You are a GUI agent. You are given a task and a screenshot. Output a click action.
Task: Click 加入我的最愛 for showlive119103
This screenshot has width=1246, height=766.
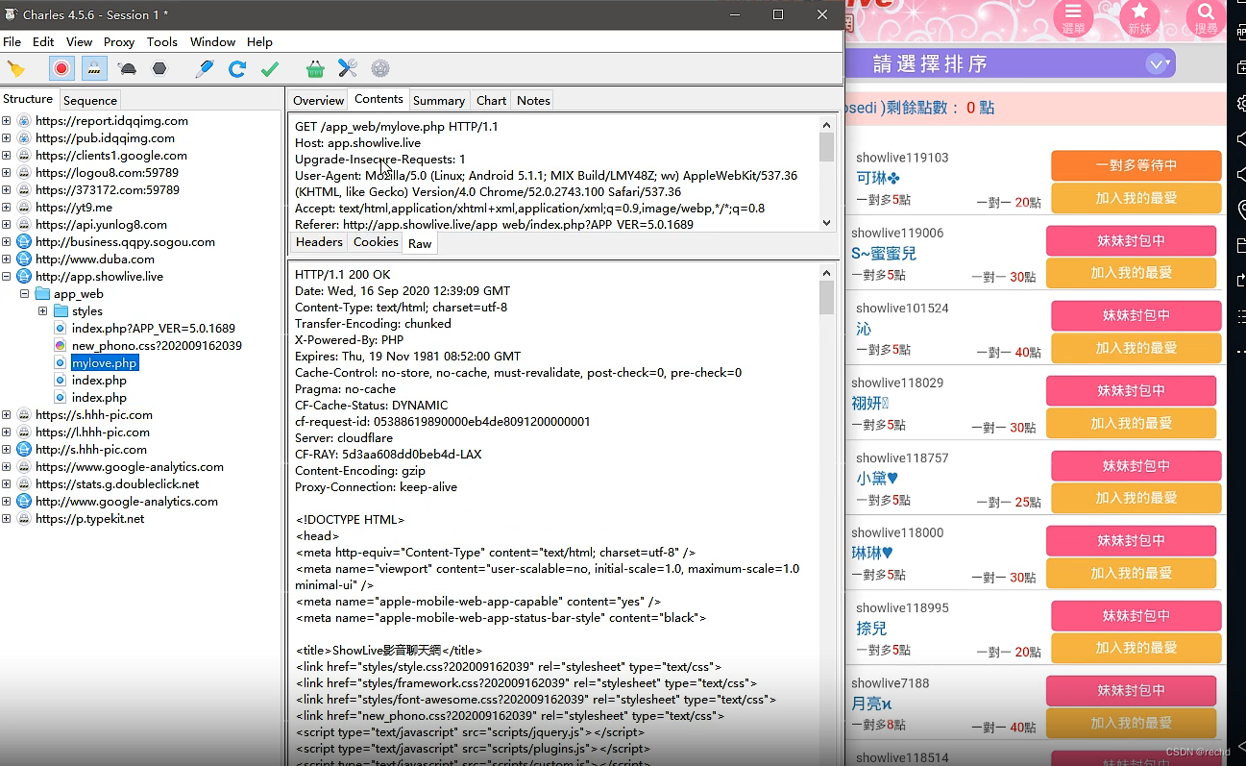coord(1136,198)
